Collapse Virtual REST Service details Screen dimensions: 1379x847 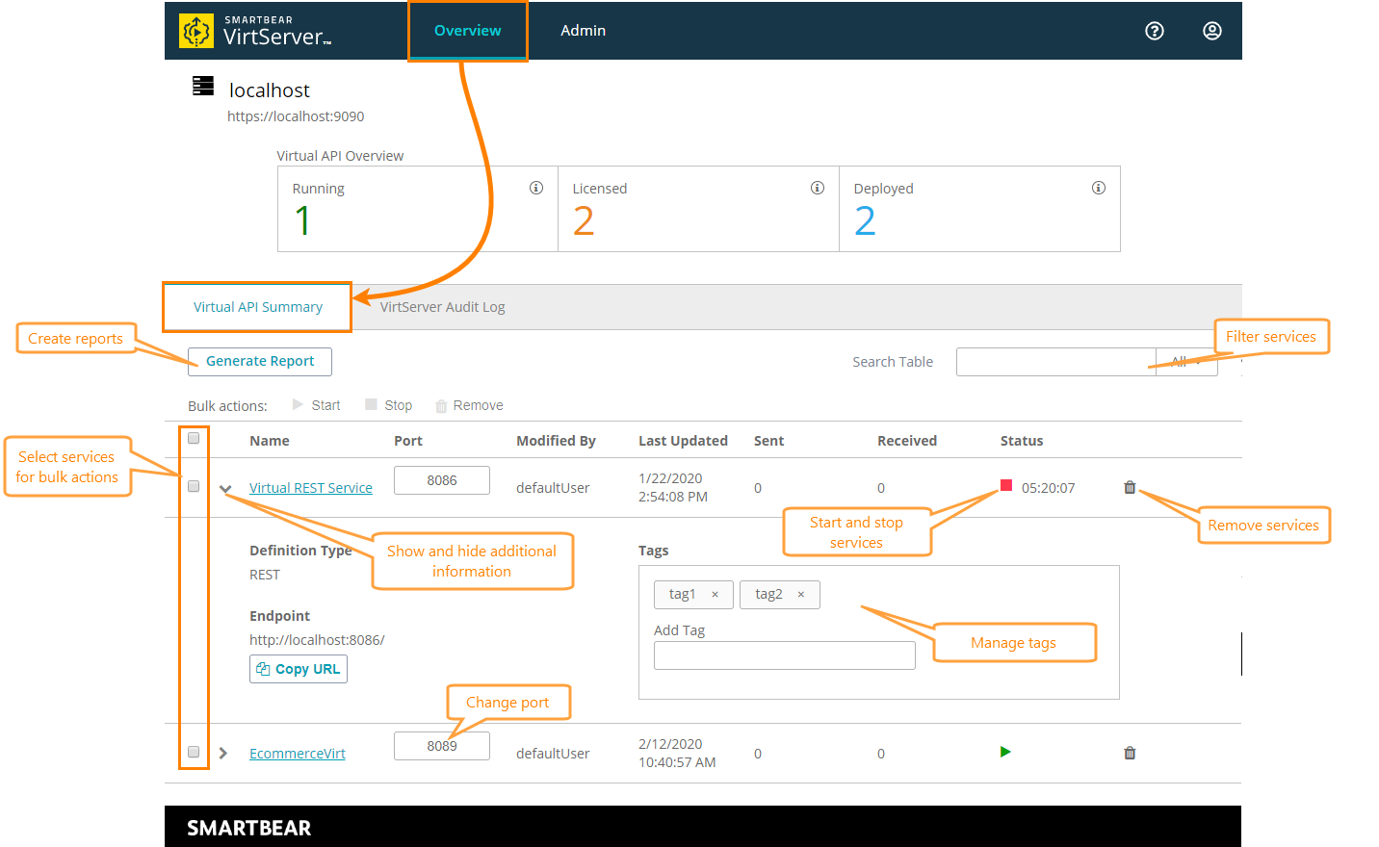click(225, 489)
